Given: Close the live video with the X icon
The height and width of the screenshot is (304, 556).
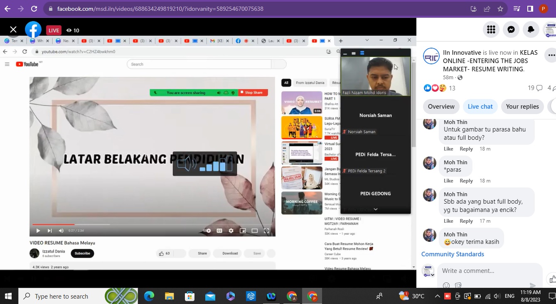Looking at the screenshot, I should tap(13, 29).
